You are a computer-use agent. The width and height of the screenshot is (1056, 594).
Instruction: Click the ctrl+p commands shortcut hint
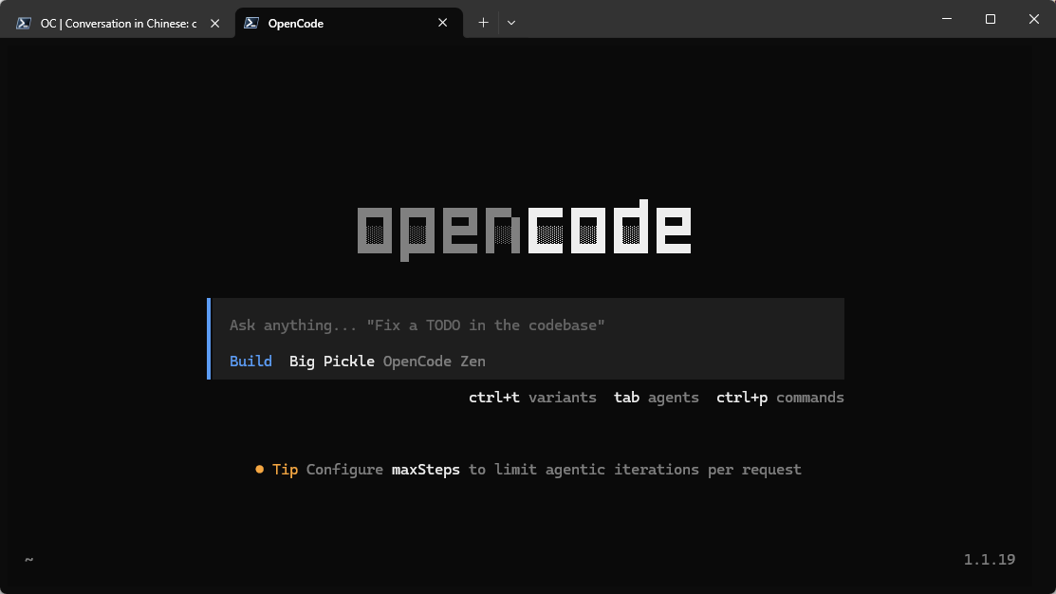coord(780,397)
